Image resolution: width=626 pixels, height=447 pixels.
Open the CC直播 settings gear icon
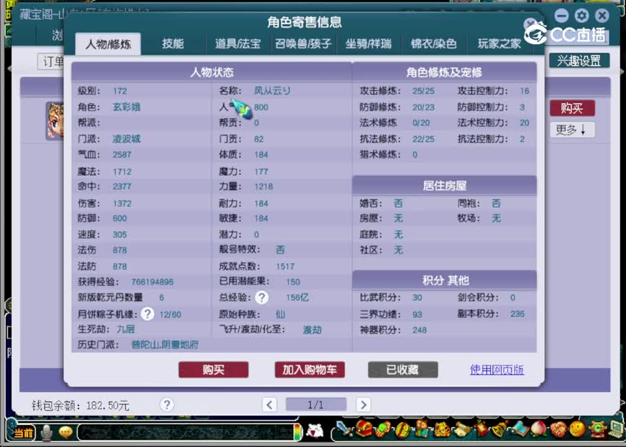581,16
